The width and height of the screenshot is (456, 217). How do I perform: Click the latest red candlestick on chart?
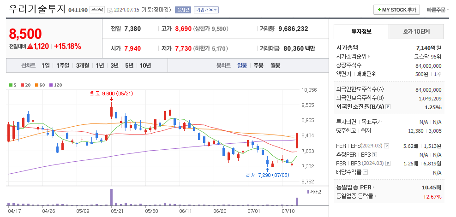297,141
